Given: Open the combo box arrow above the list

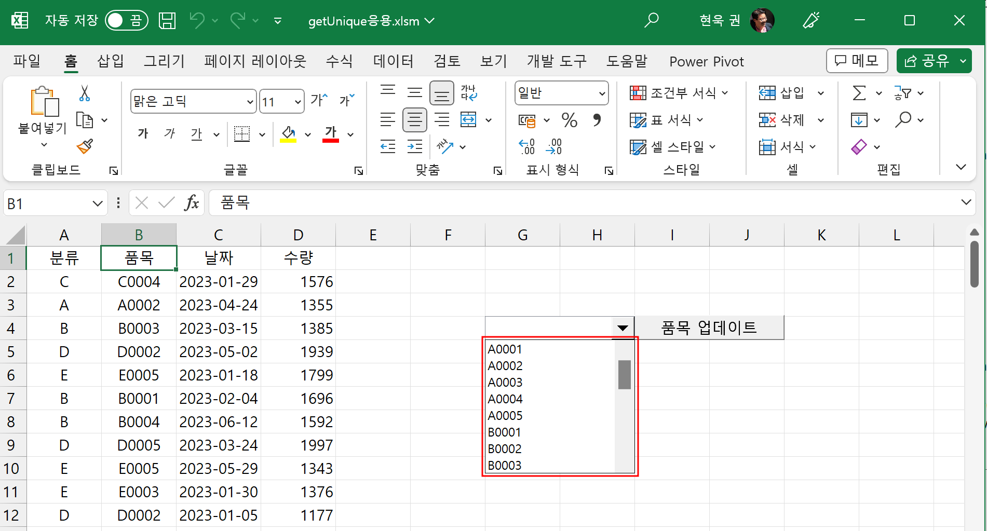Looking at the screenshot, I should [x=622, y=327].
